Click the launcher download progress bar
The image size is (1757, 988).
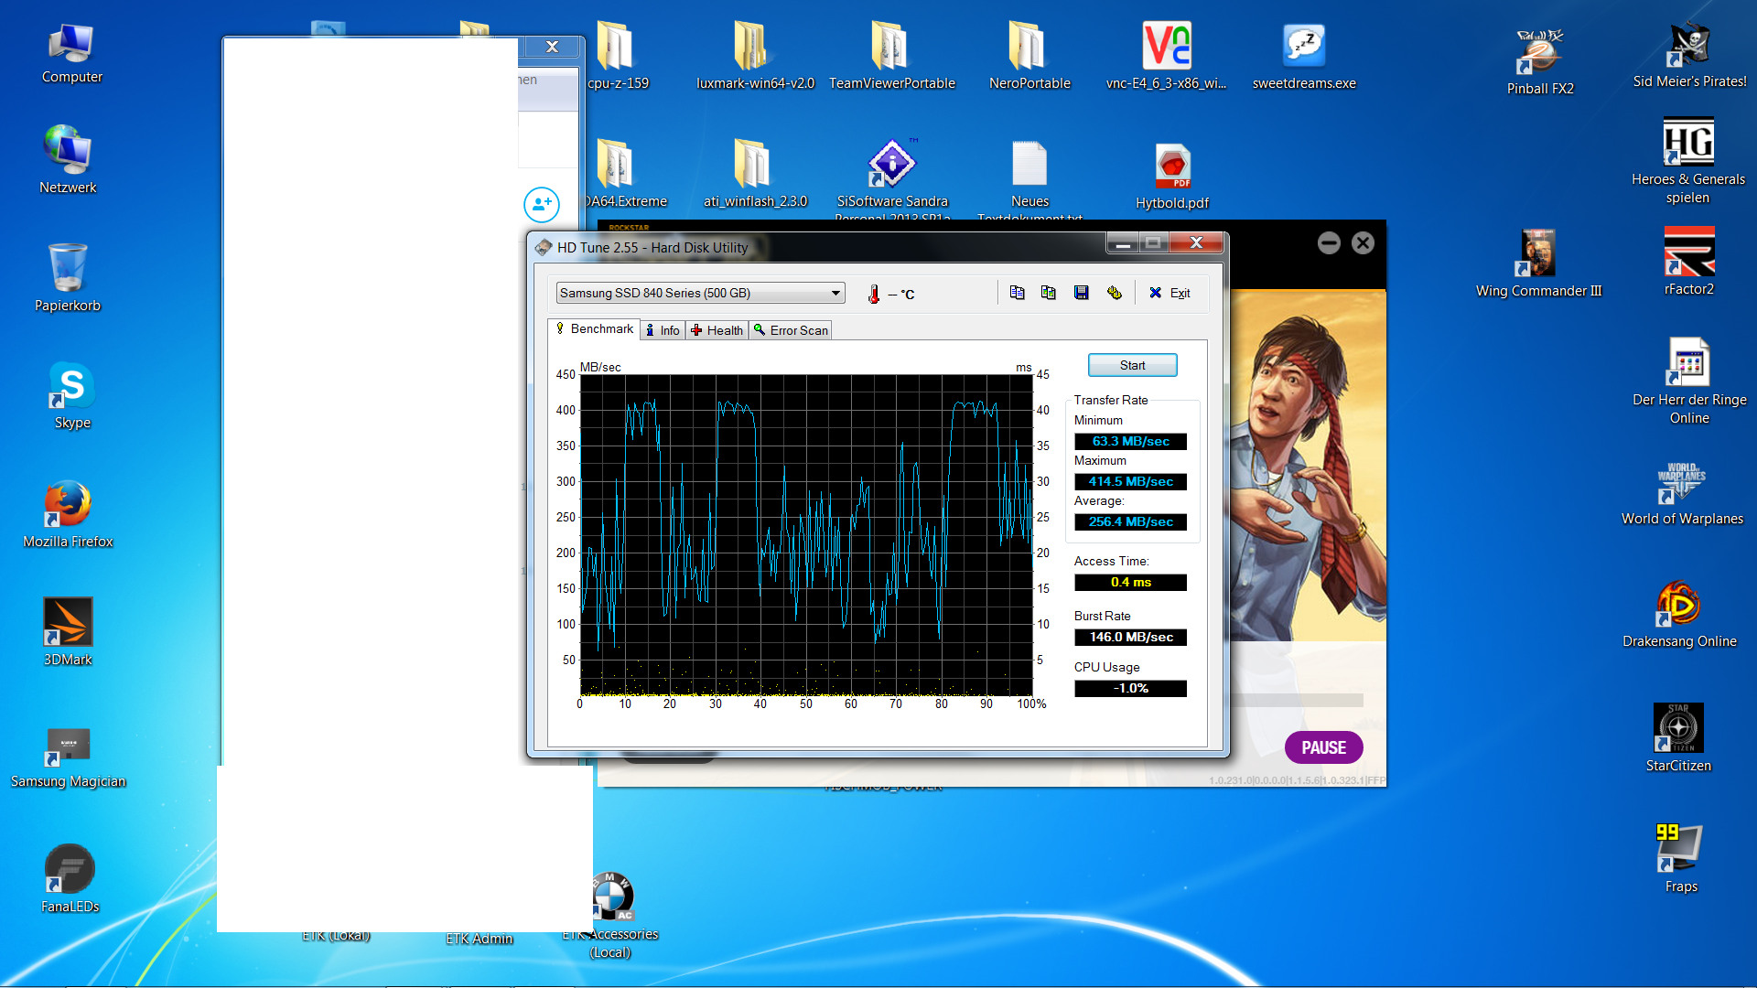[1297, 701]
